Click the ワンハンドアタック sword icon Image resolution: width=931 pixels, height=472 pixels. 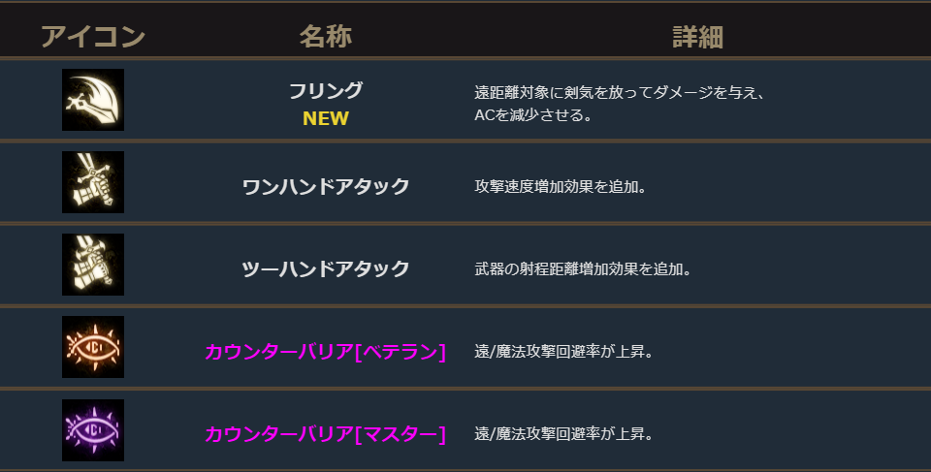pyautogui.click(x=93, y=182)
